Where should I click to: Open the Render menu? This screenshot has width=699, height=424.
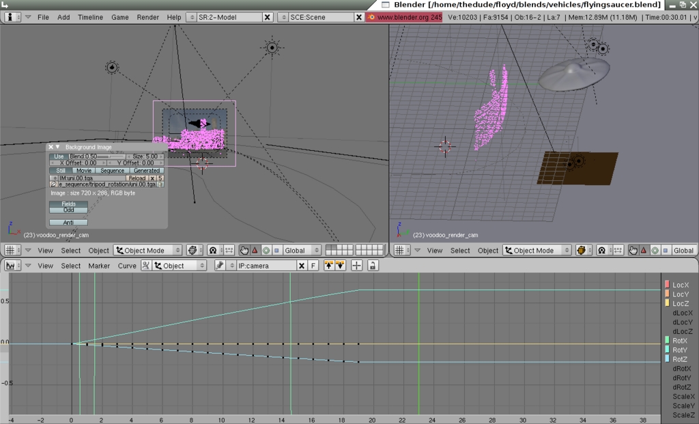pyautogui.click(x=147, y=17)
